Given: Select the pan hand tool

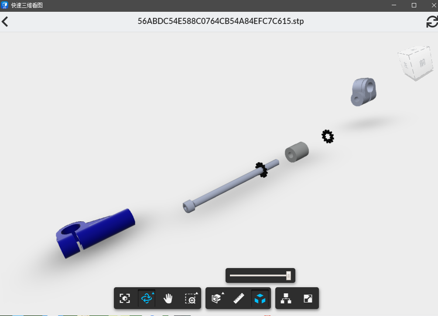Looking at the screenshot, I should coord(168,299).
